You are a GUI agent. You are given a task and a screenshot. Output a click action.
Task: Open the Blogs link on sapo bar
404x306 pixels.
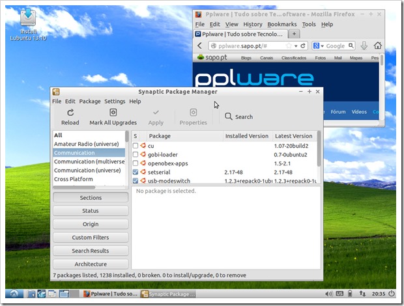(x=246, y=58)
